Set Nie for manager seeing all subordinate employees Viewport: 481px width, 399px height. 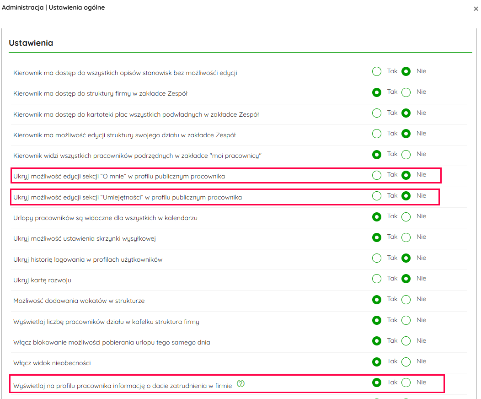tap(406, 155)
